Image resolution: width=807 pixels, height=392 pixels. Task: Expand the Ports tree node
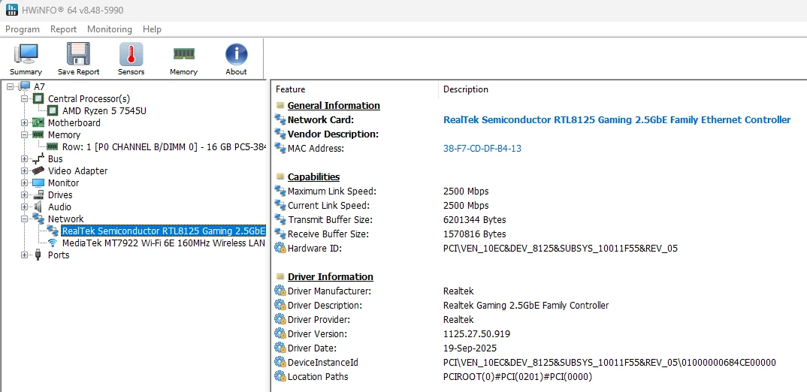coord(24,255)
